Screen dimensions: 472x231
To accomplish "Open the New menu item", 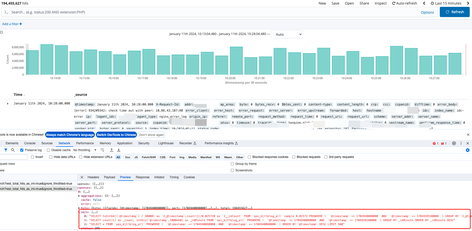I will click(x=322, y=3).
